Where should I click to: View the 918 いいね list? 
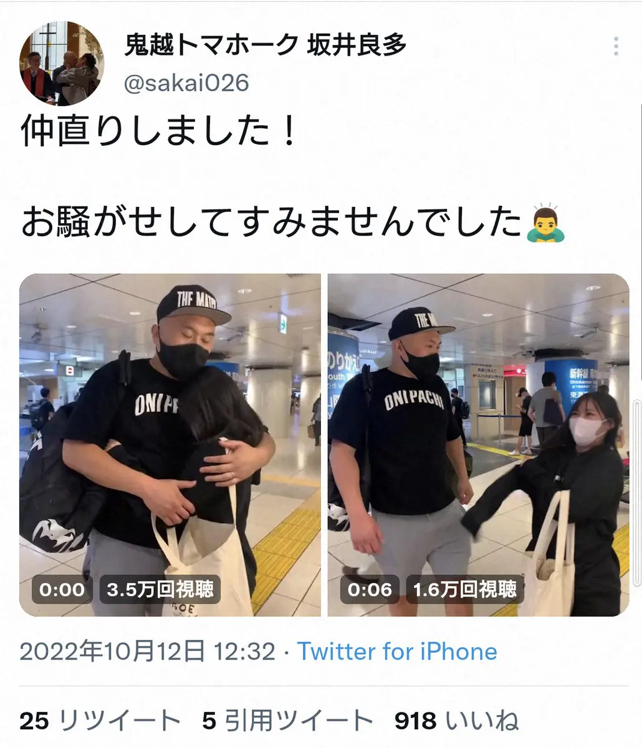point(457,721)
